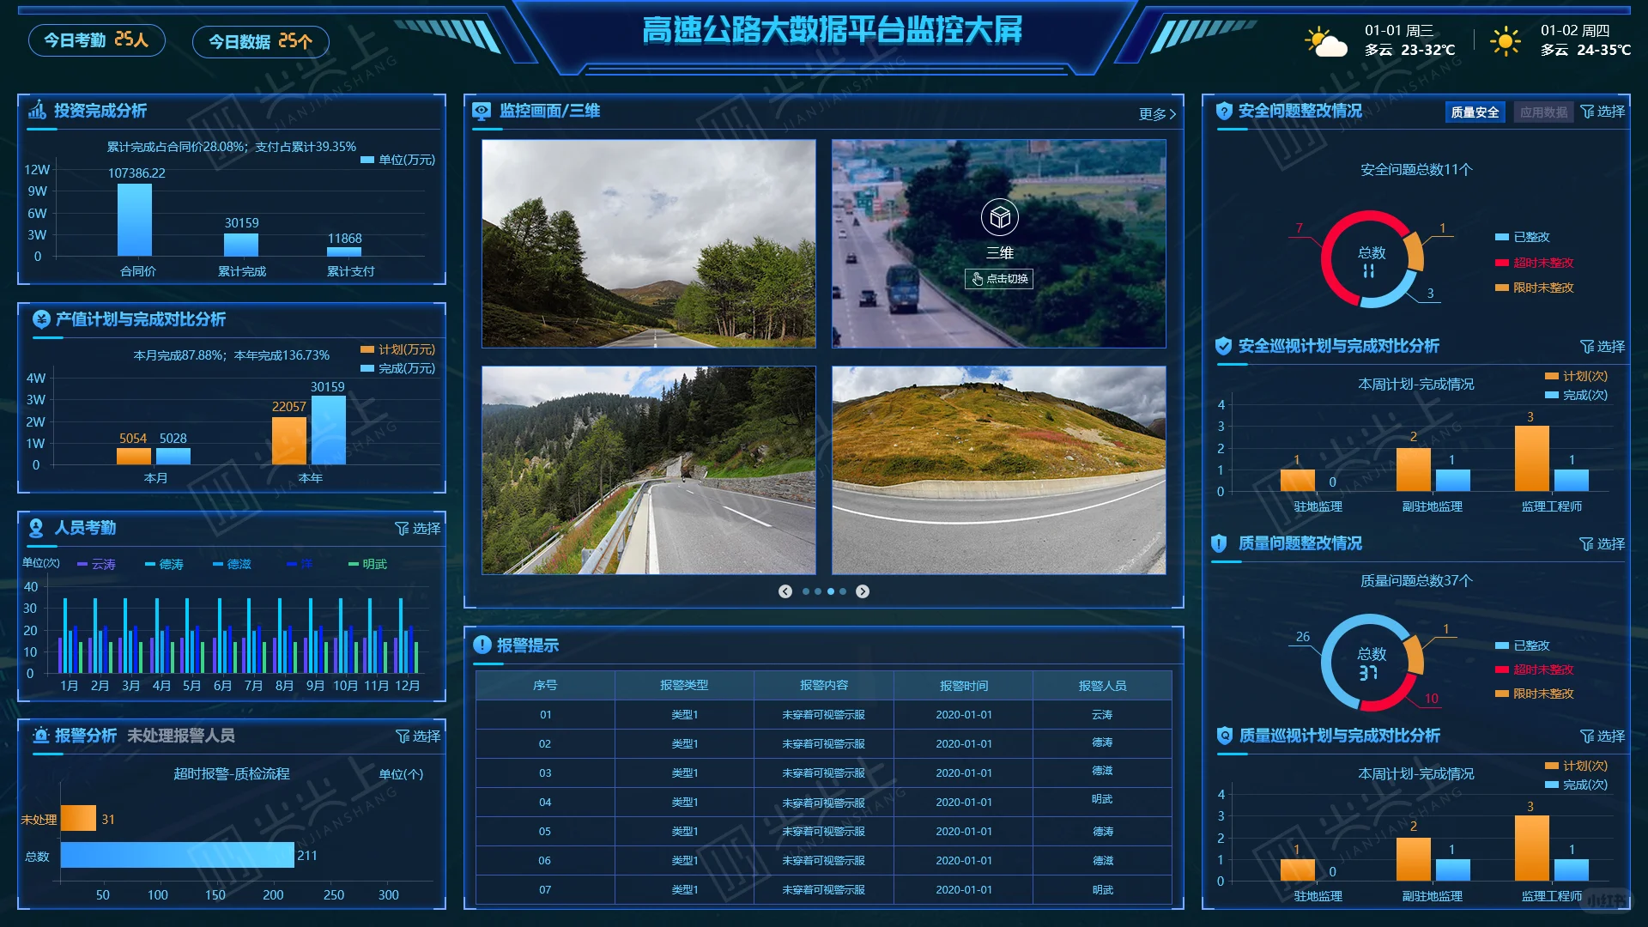
Task: Click the 今日考勤 25人 button
Action: (96, 39)
